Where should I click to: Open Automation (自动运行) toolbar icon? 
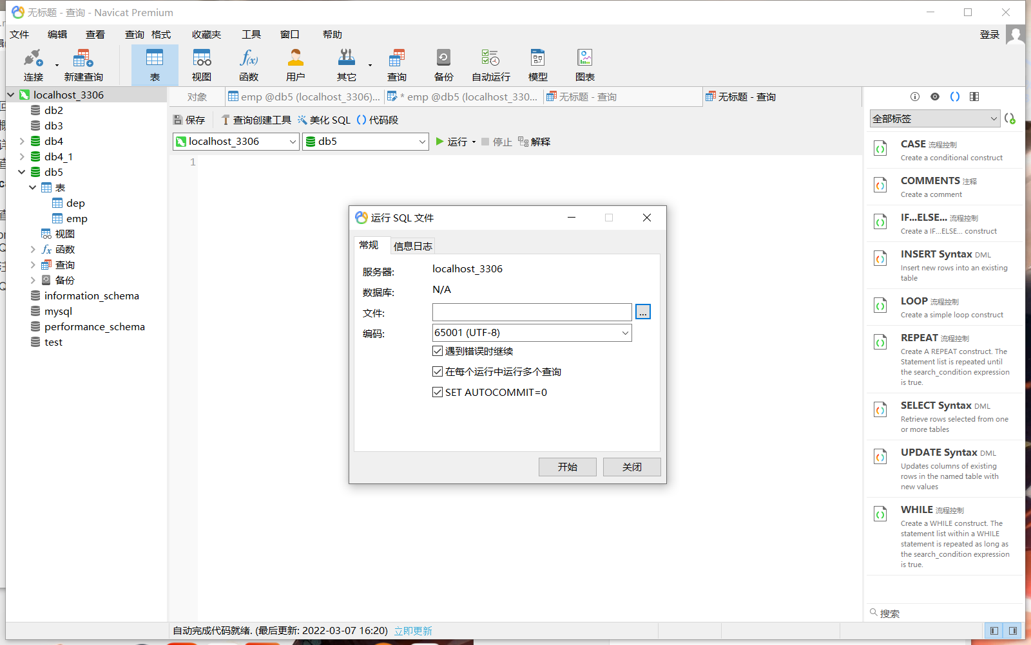[x=490, y=65]
